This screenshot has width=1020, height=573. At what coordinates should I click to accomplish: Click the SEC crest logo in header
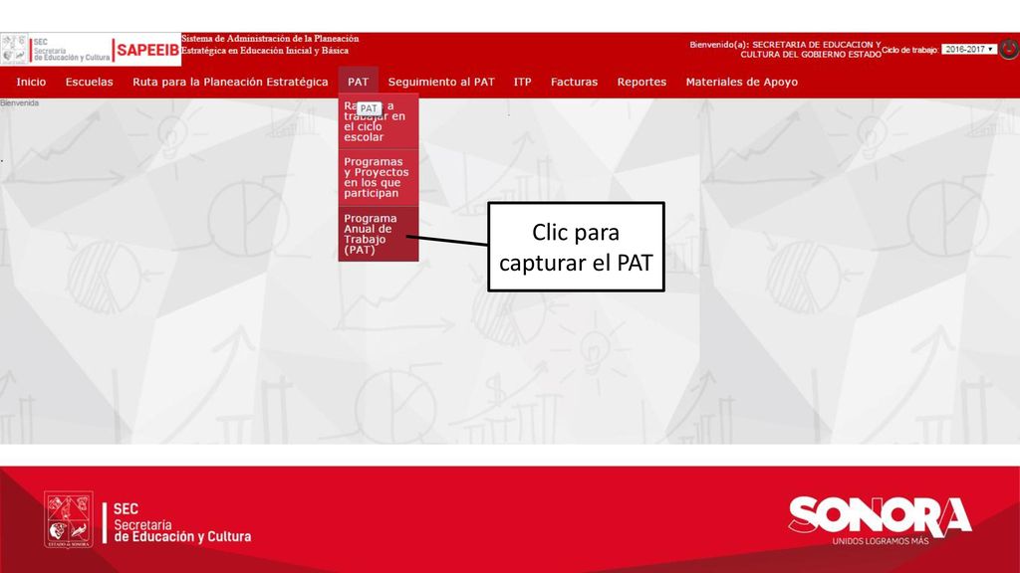[14, 50]
